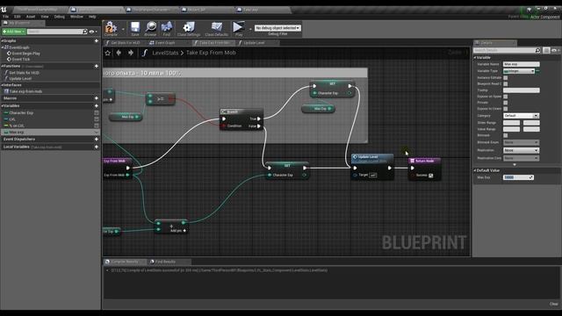The image size is (562, 316).
Task: Click the Add New button
Action: click(14, 32)
